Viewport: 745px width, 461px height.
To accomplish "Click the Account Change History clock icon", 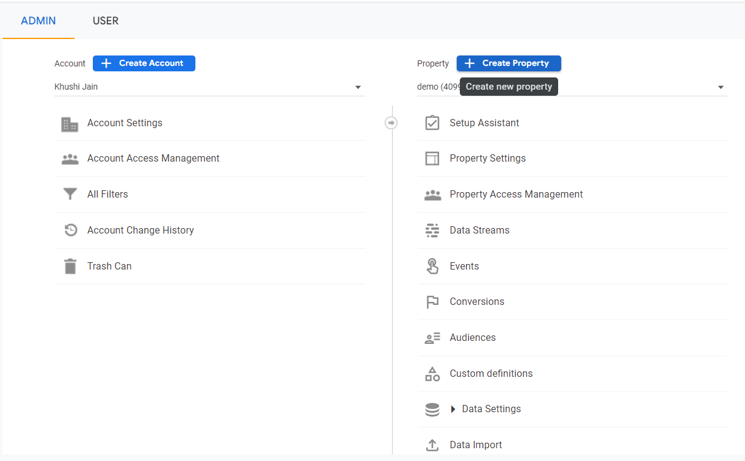I will click(71, 230).
